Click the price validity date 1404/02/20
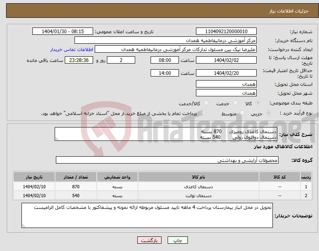Screen dimensions: 319x251 tap(226, 73)
